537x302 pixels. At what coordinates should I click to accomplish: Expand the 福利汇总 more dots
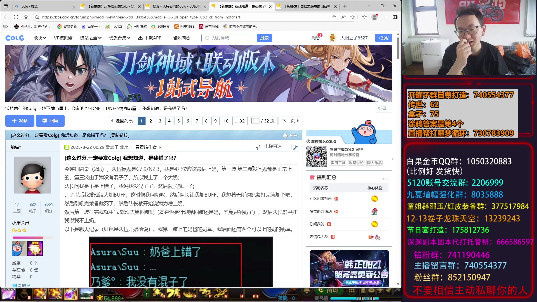point(385,179)
